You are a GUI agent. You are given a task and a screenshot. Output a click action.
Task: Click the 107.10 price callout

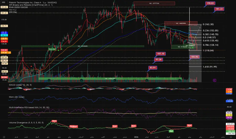click(x=161, y=54)
